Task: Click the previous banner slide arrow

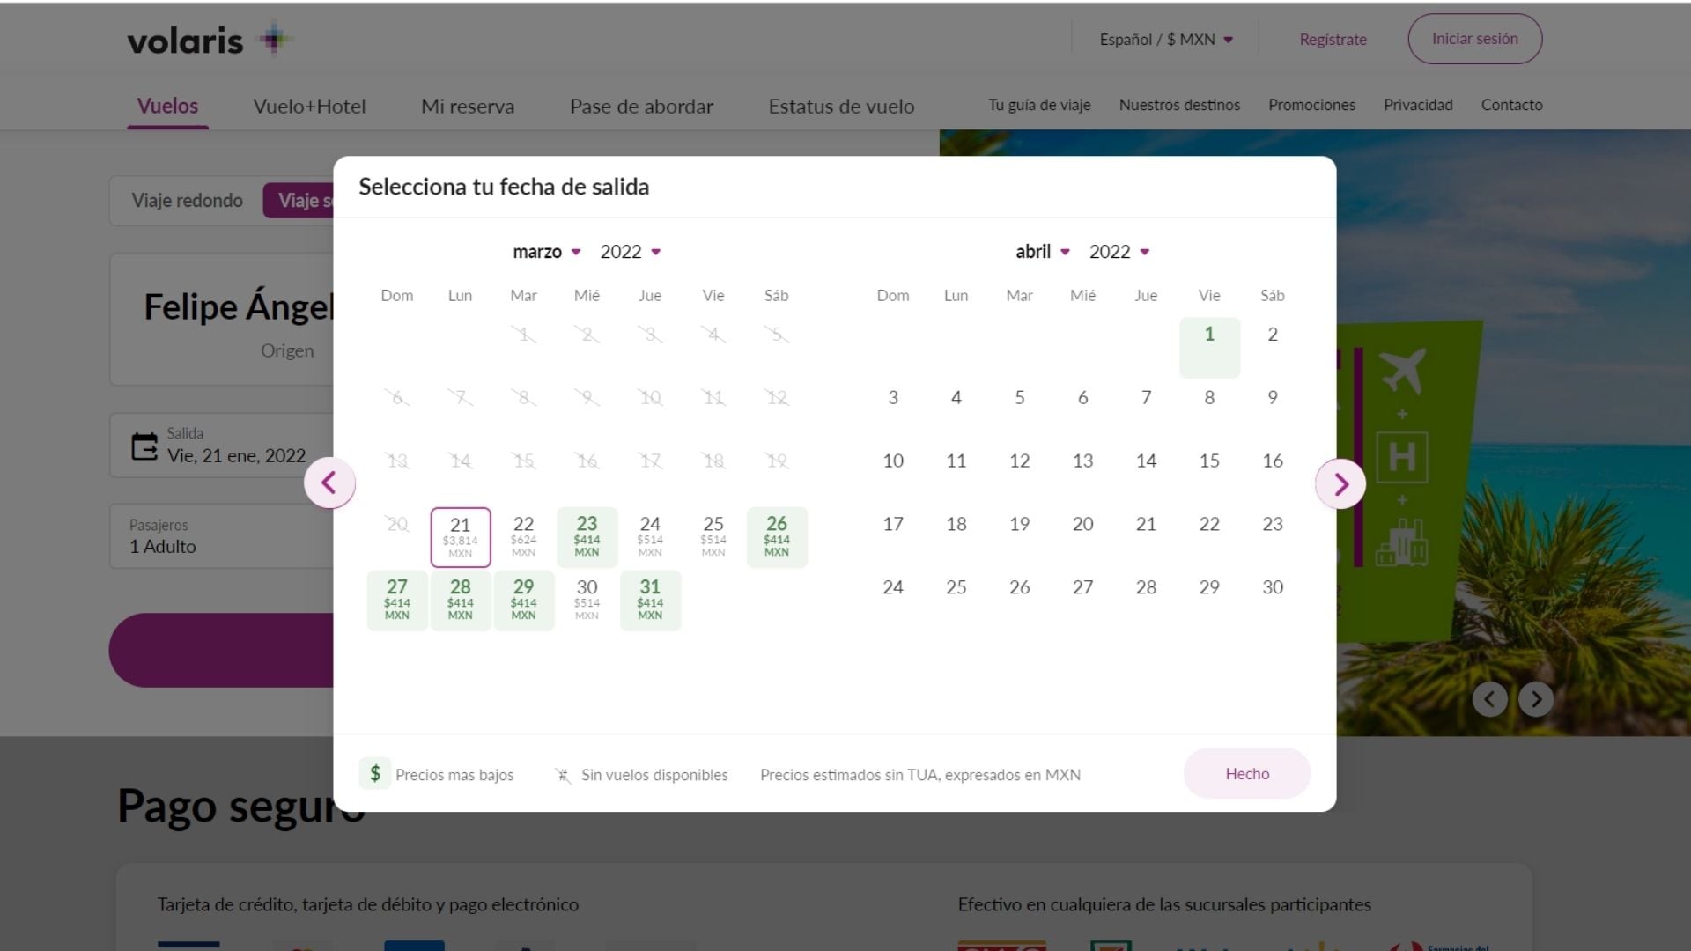Action: pos(1489,699)
